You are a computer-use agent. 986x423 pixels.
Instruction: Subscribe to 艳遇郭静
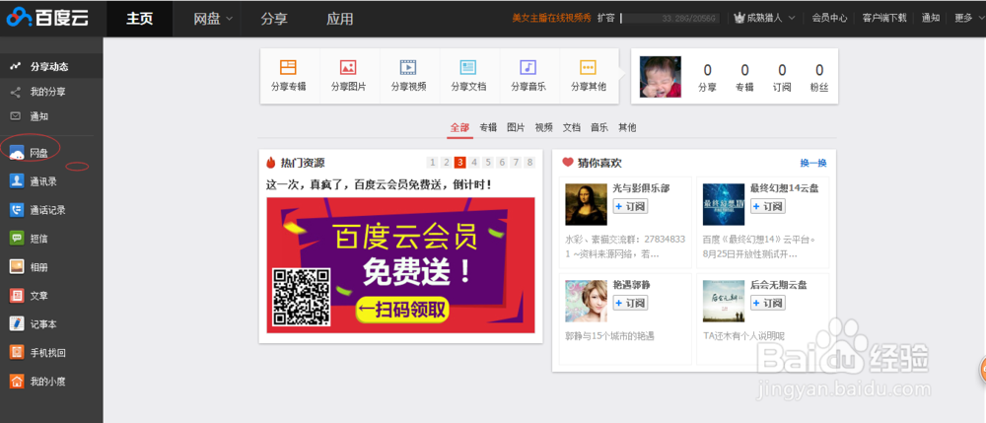(630, 303)
